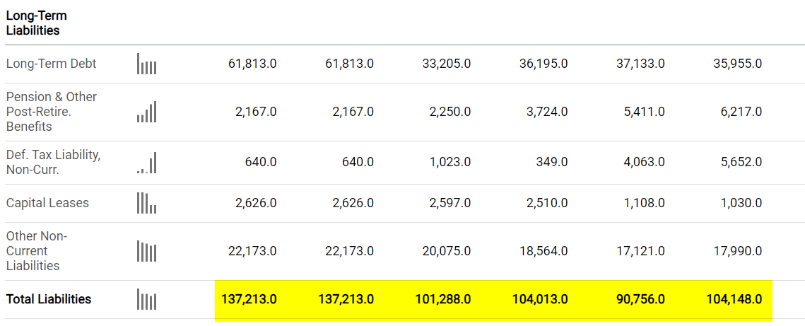Image resolution: width=805 pixels, height=326 pixels.
Task: Click the highlighted 104,148.0 total value
Action: click(734, 299)
